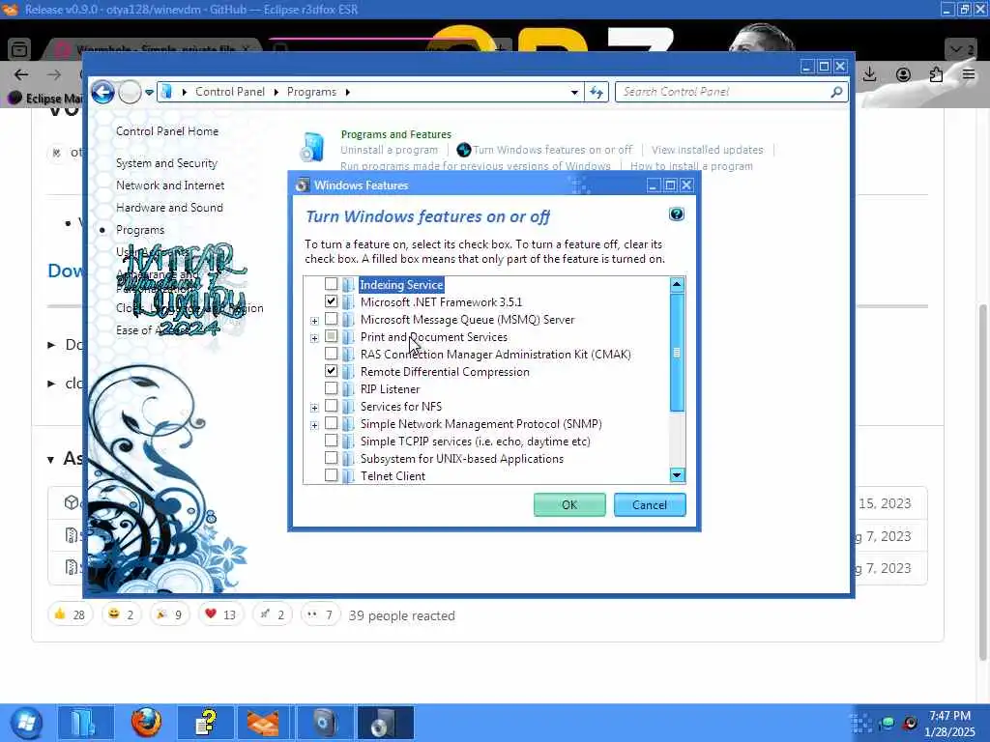
Task: Open the libraries taskbar icon
Action: 85,723
